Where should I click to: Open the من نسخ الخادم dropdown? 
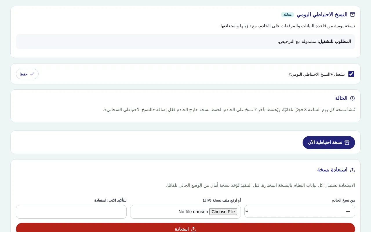click(x=300, y=212)
